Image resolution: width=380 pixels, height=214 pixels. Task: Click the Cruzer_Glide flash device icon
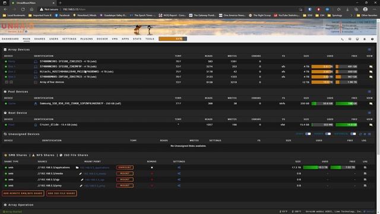(36, 125)
